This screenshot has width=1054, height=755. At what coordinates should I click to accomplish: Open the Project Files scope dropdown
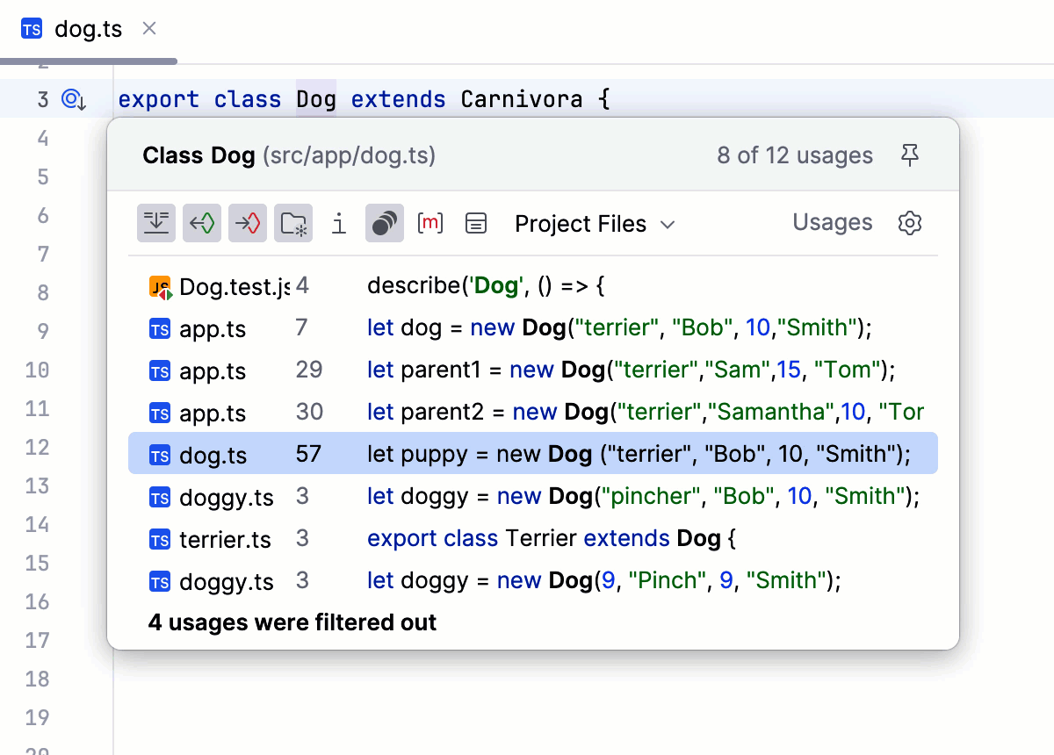(595, 224)
